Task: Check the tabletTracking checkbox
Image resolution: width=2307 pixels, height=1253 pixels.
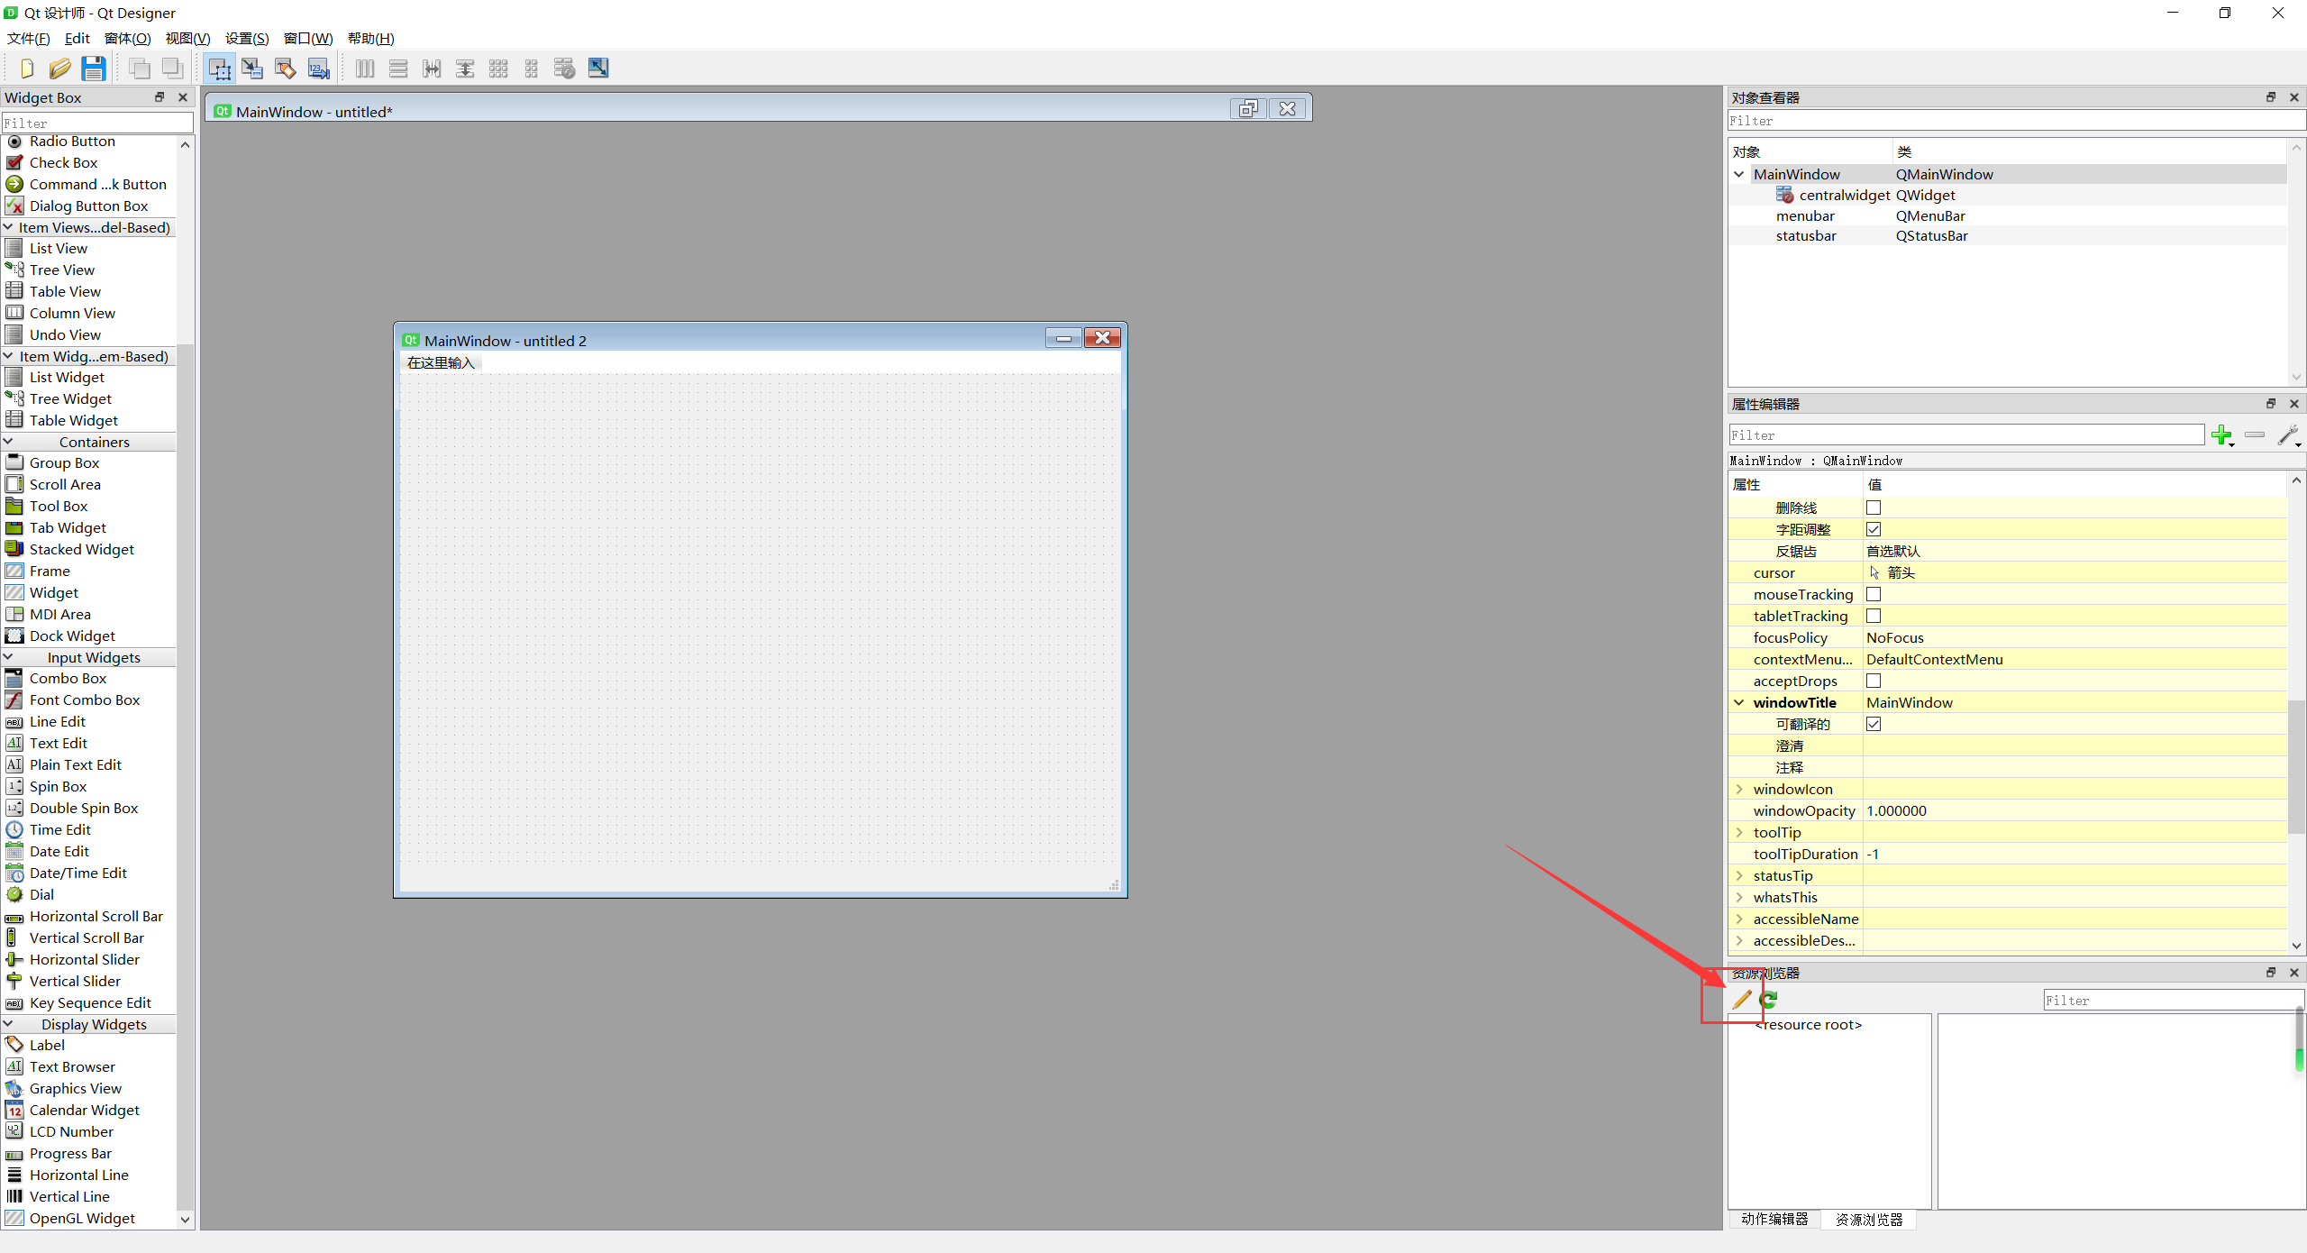Action: pyautogui.click(x=1874, y=617)
